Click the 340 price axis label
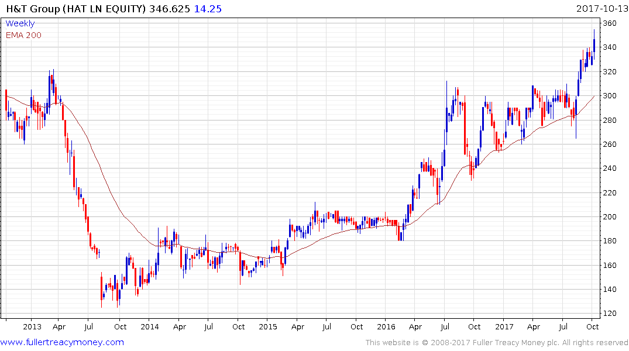 [610, 47]
